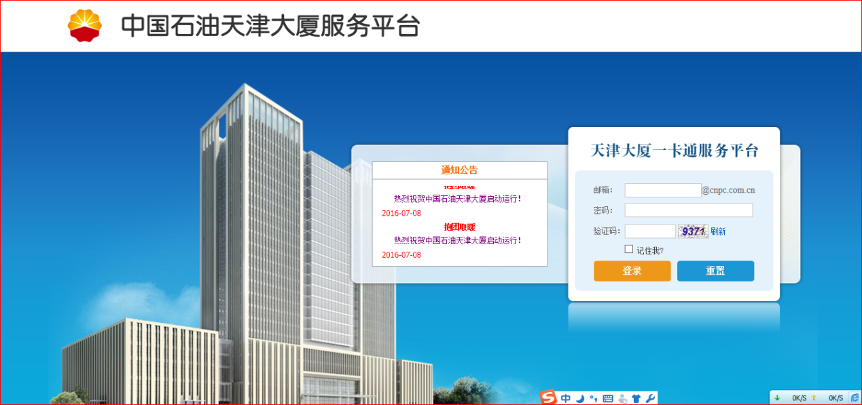Focus the 验证码 captcha input field
Image resolution: width=862 pixels, height=405 pixels.
(x=649, y=231)
